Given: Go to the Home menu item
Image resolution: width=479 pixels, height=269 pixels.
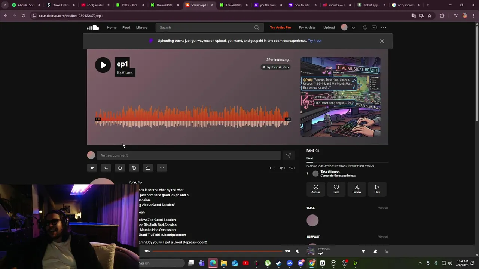Looking at the screenshot, I should pyautogui.click(x=112, y=27).
